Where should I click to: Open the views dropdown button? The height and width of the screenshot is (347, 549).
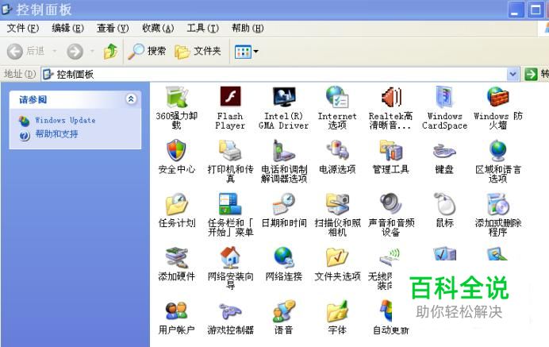tap(247, 52)
